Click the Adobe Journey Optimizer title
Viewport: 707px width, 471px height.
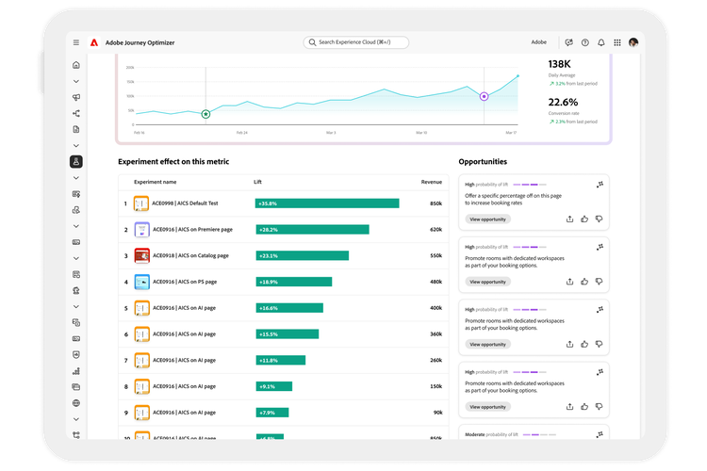[x=140, y=42]
